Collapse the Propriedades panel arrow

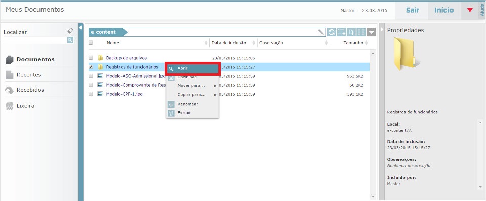(x=382, y=29)
